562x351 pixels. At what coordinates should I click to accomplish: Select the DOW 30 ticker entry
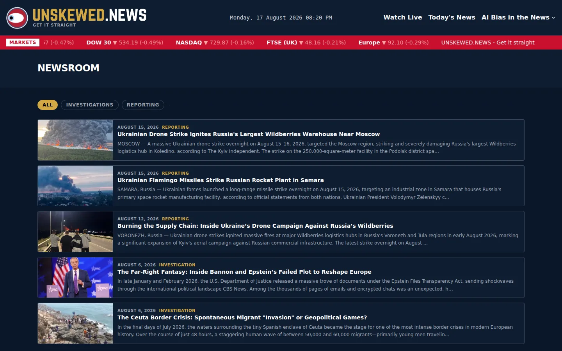(124, 43)
